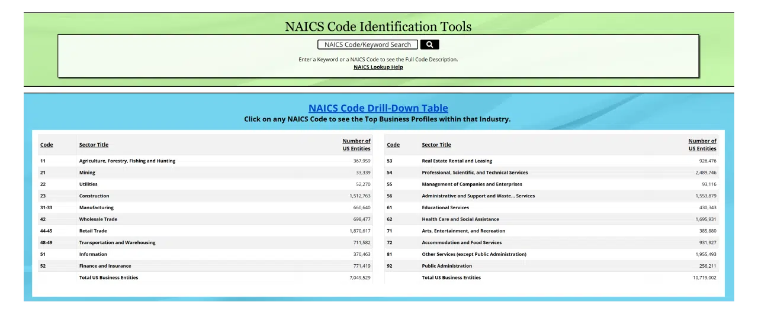Click the left table's Sector Title header
Screen dimensions: 758x315
pyautogui.click(x=94, y=145)
